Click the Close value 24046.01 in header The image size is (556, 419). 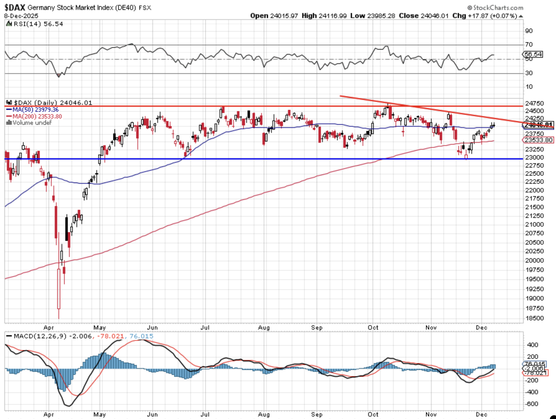434,16
